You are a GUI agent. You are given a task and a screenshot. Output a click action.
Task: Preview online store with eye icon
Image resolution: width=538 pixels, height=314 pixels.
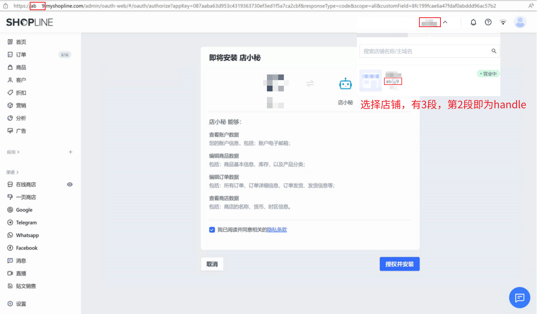point(70,185)
